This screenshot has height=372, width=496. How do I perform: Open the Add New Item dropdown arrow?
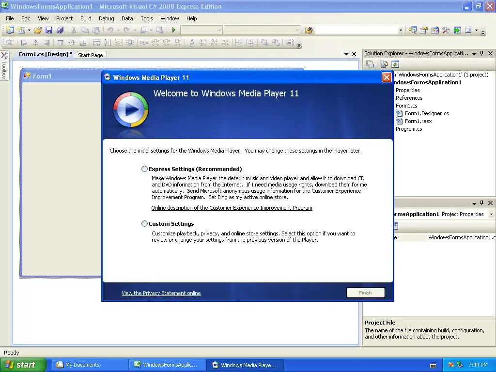point(29,30)
